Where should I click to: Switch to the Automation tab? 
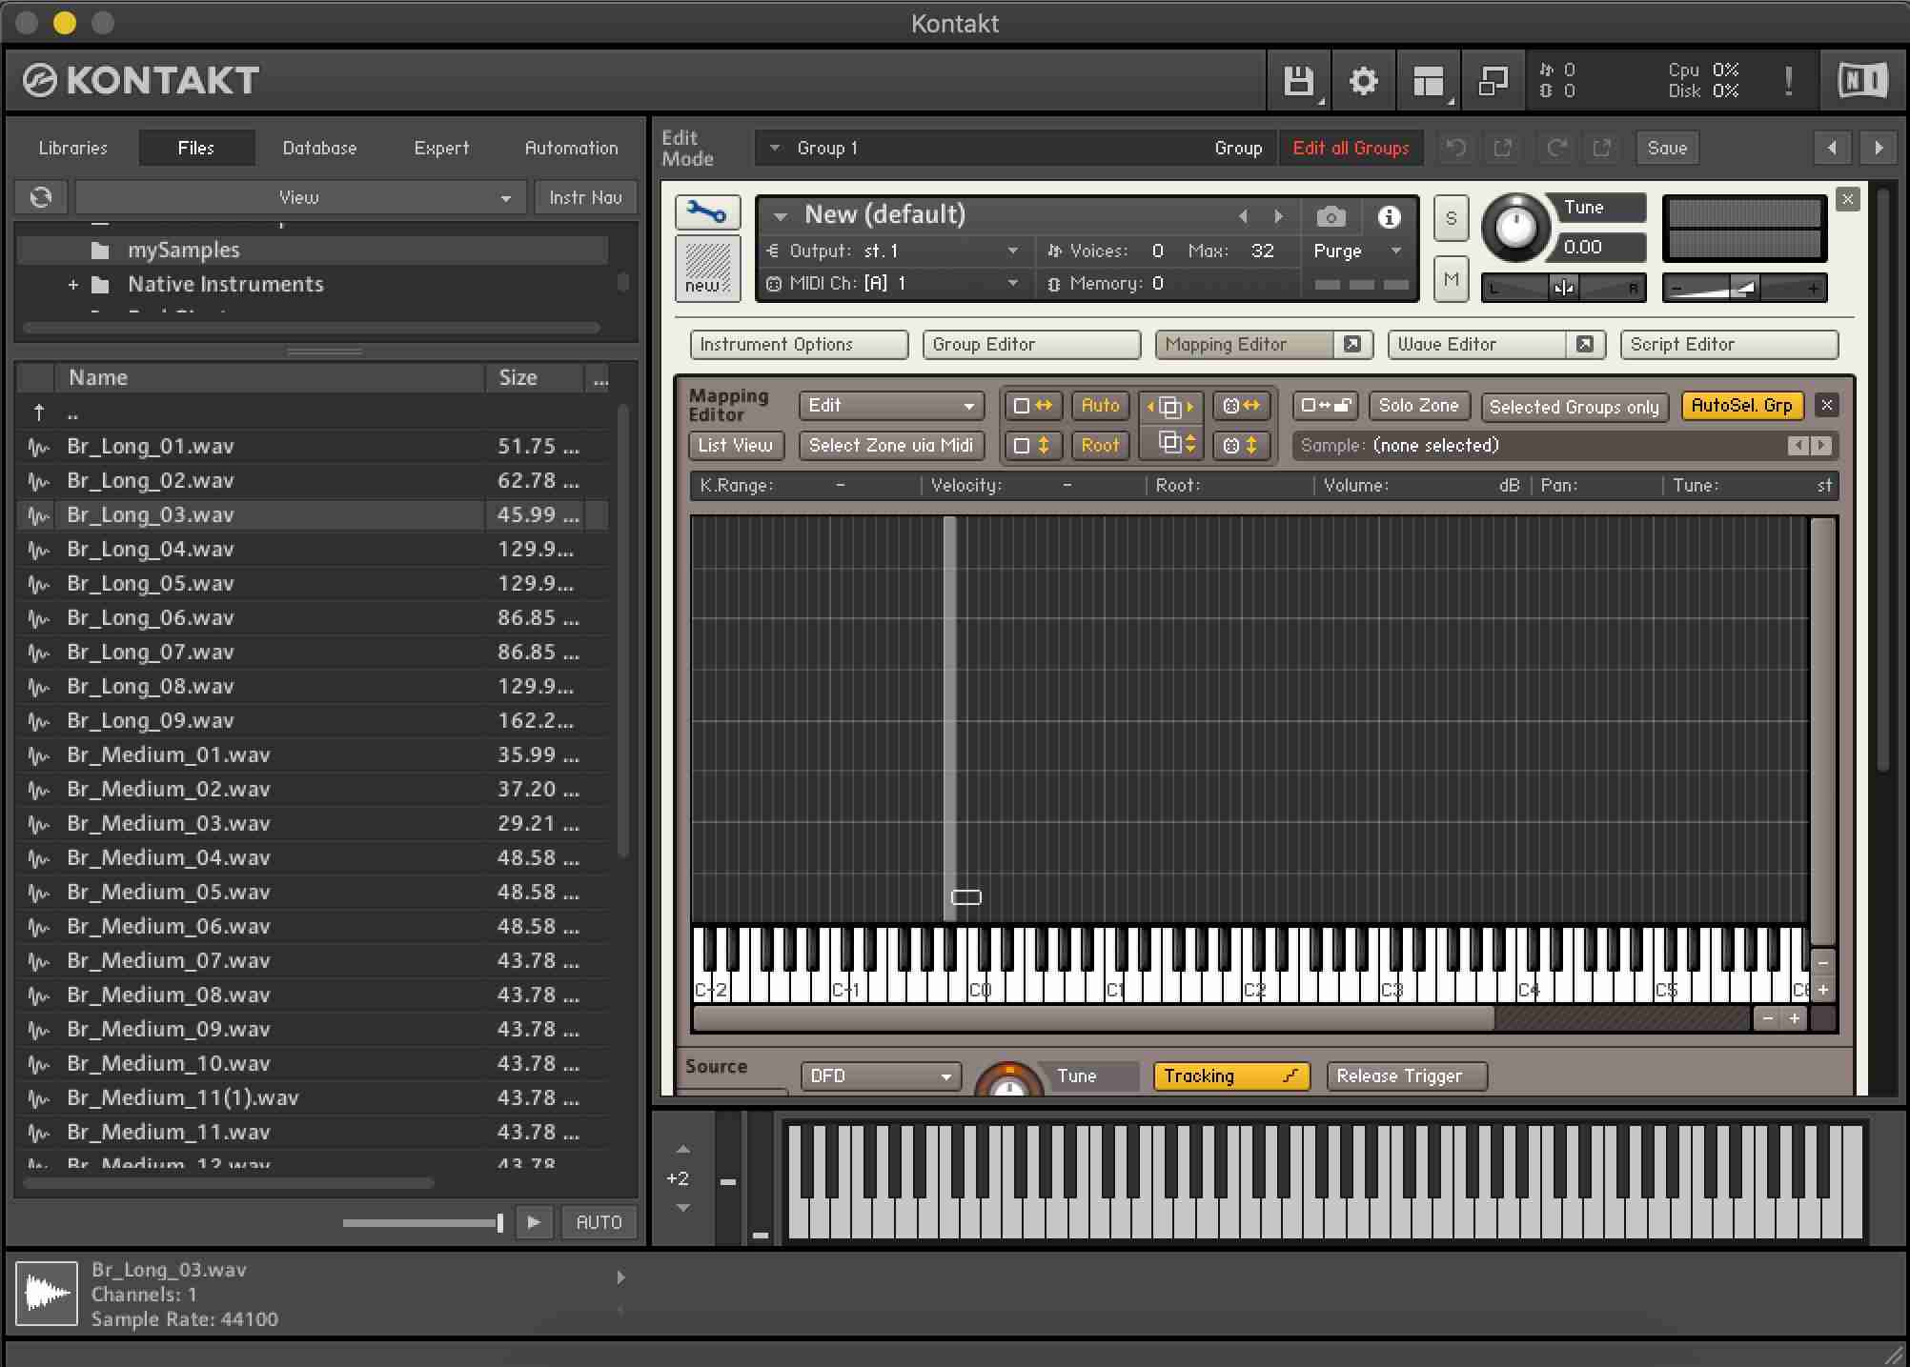571,148
